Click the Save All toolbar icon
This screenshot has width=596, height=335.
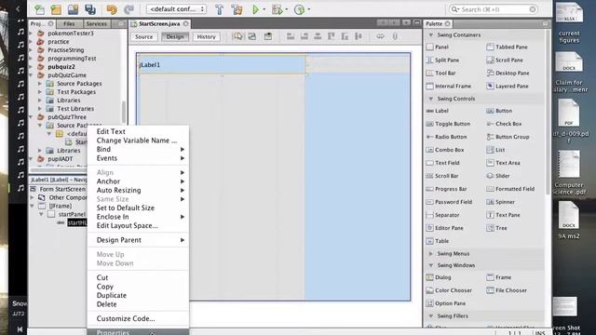[x=90, y=9]
